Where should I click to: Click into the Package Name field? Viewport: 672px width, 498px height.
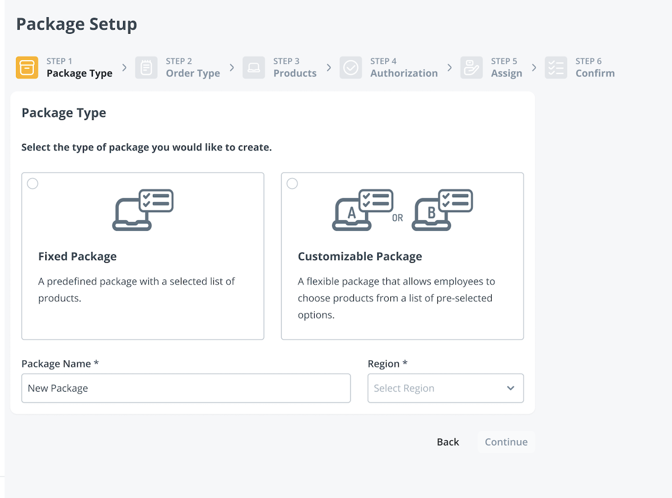click(186, 388)
